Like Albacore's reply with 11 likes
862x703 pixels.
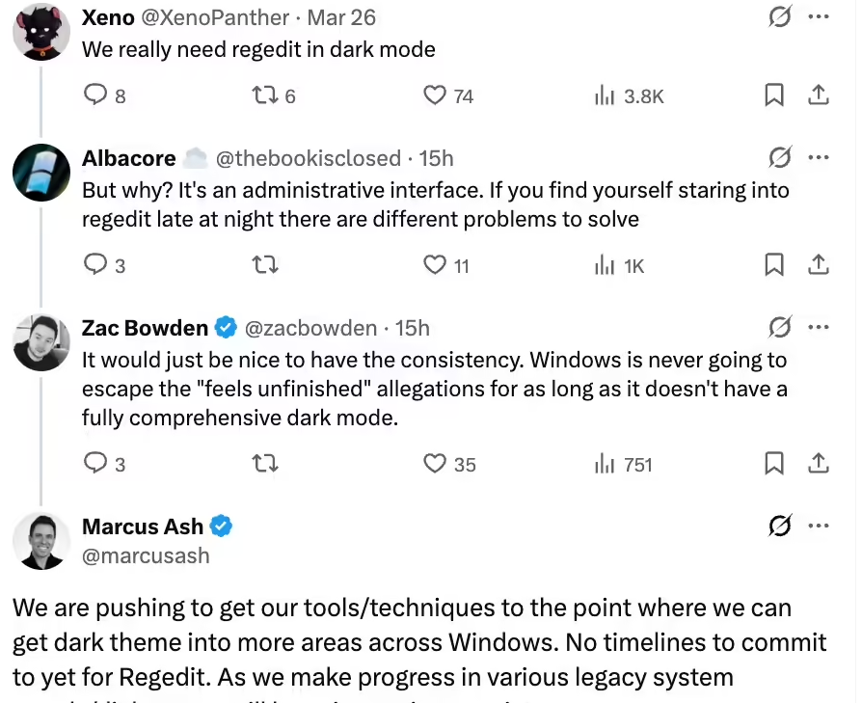(436, 264)
